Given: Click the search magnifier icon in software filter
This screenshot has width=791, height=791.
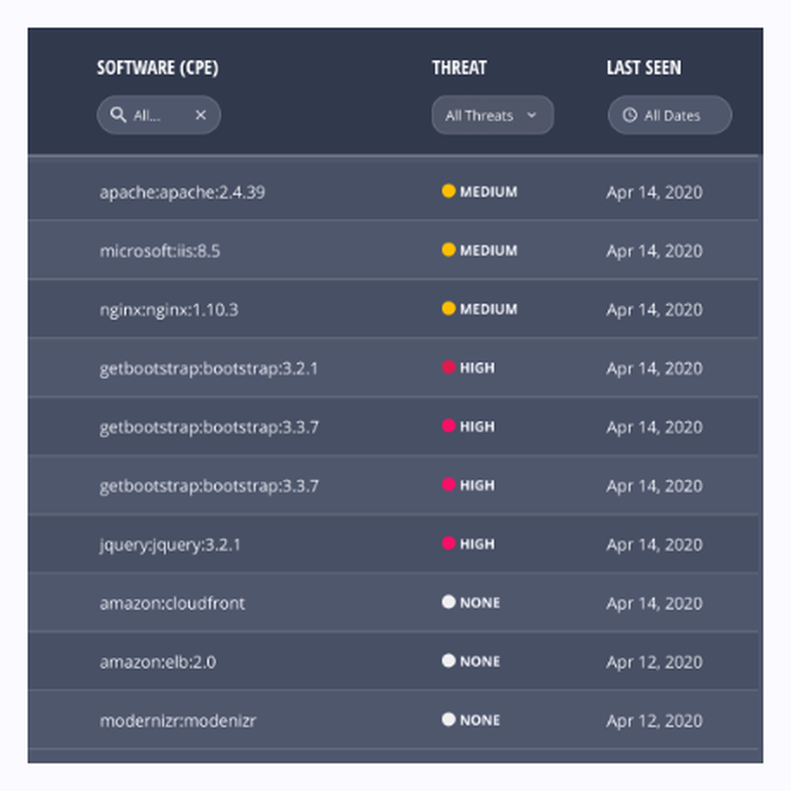Looking at the screenshot, I should coord(118,115).
